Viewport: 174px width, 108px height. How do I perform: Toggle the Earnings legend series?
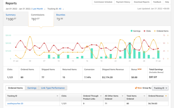(x=135, y=31)
